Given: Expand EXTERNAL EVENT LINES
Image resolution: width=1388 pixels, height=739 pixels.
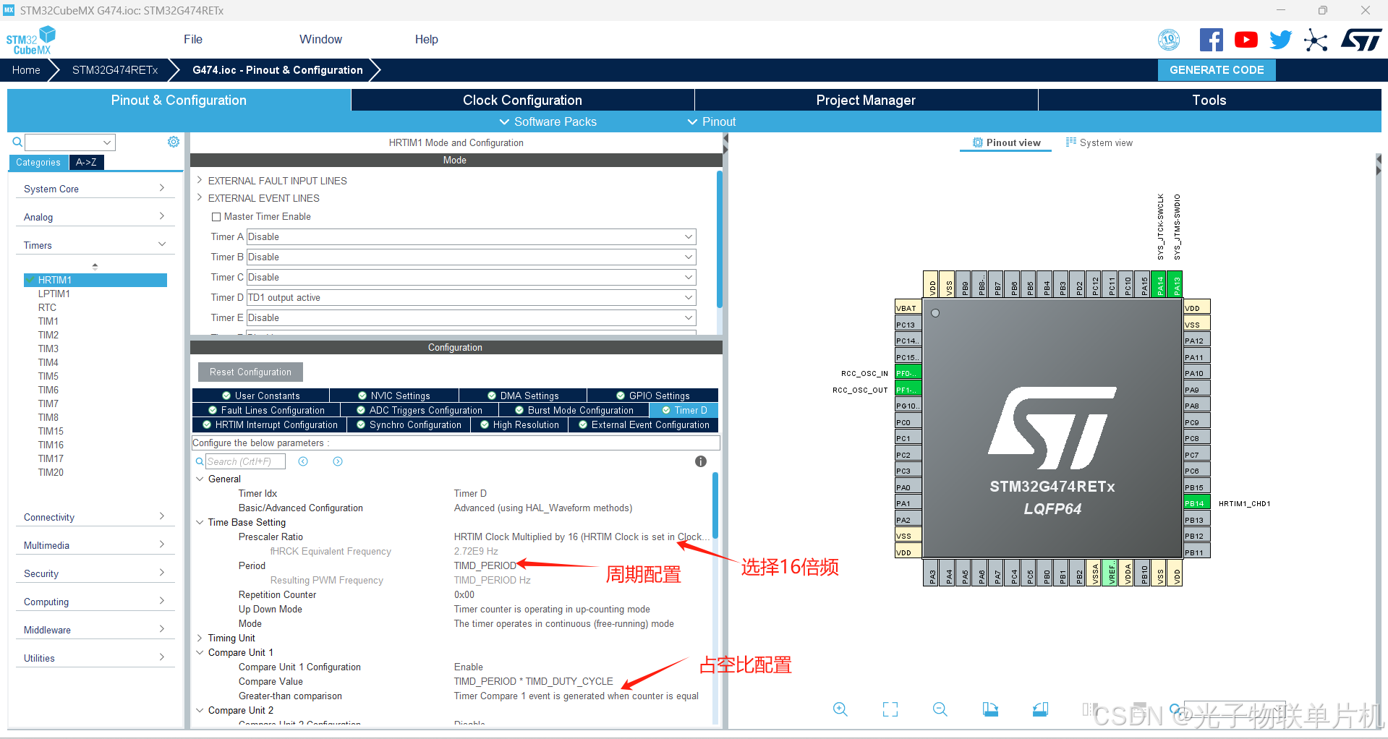Looking at the screenshot, I should coord(200,197).
